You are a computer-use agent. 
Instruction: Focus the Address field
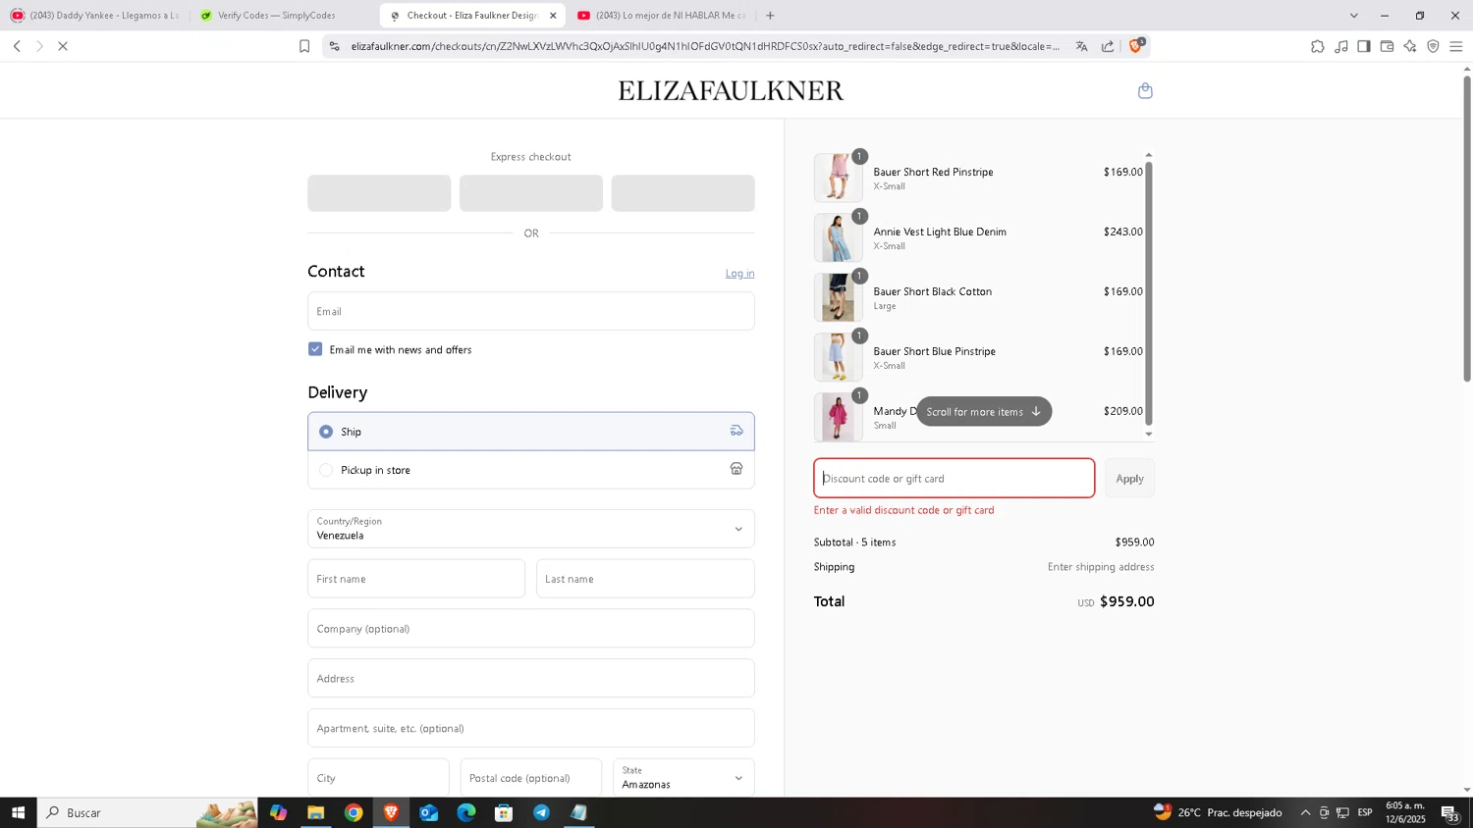coord(530,679)
